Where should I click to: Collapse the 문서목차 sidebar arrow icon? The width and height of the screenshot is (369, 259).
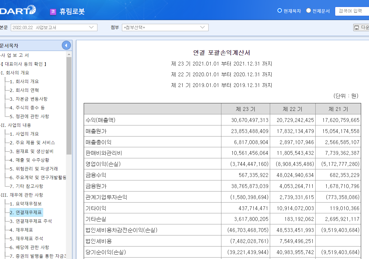tap(66, 45)
